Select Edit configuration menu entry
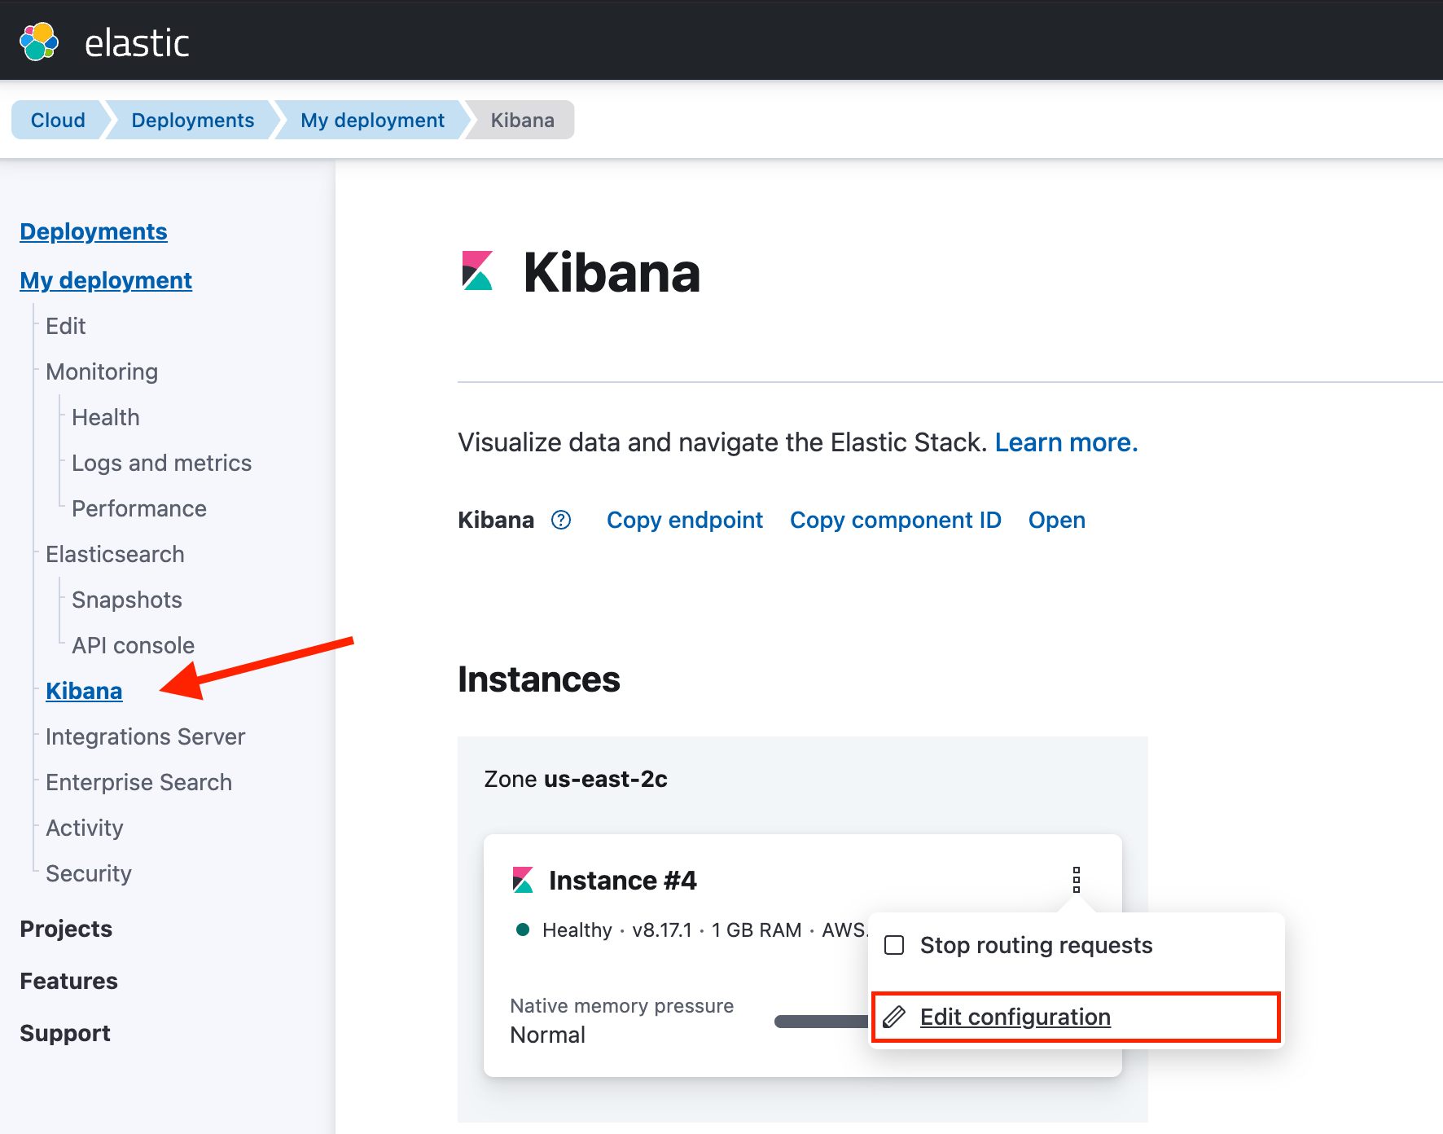1443x1134 pixels. click(x=1076, y=1017)
